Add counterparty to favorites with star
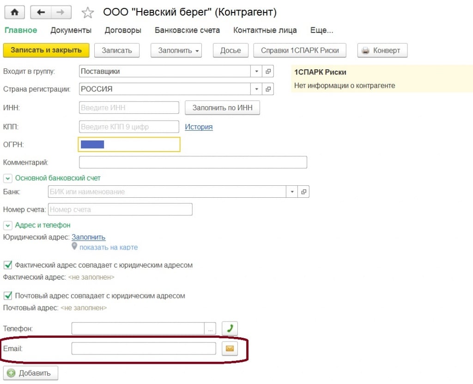 pos(87,12)
